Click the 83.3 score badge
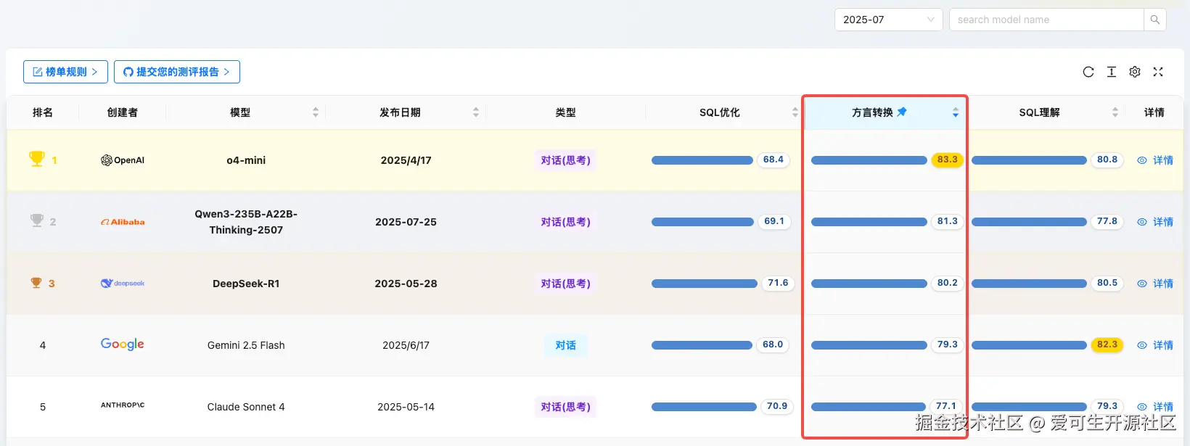1190x446 pixels. 947,160
